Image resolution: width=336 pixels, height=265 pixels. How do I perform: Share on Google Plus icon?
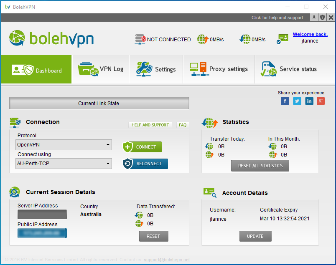tap(321, 101)
